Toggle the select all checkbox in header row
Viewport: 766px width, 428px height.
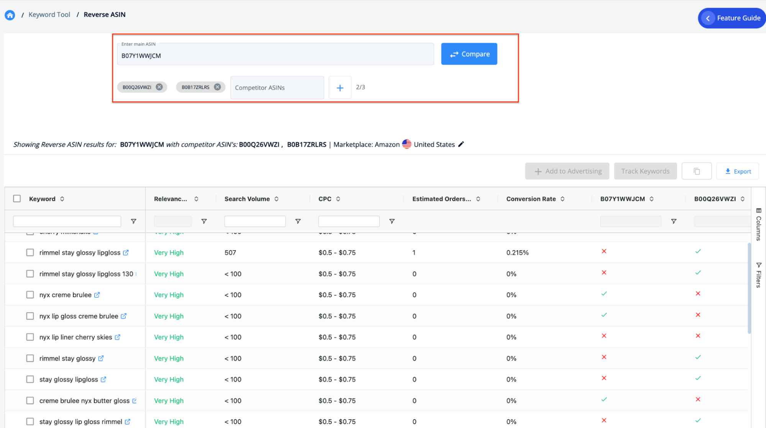pos(17,198)
